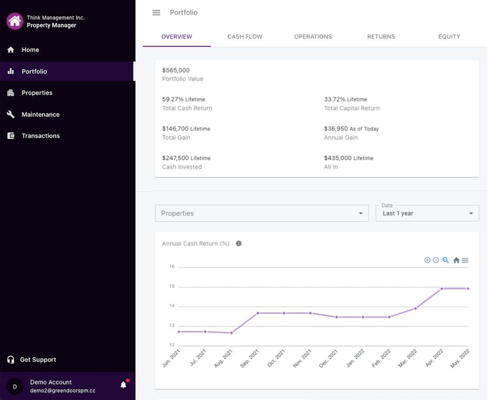Screen dimensions: 487x400
Task: Switch to the Cash Flow tab
Action: coord(245,36)
